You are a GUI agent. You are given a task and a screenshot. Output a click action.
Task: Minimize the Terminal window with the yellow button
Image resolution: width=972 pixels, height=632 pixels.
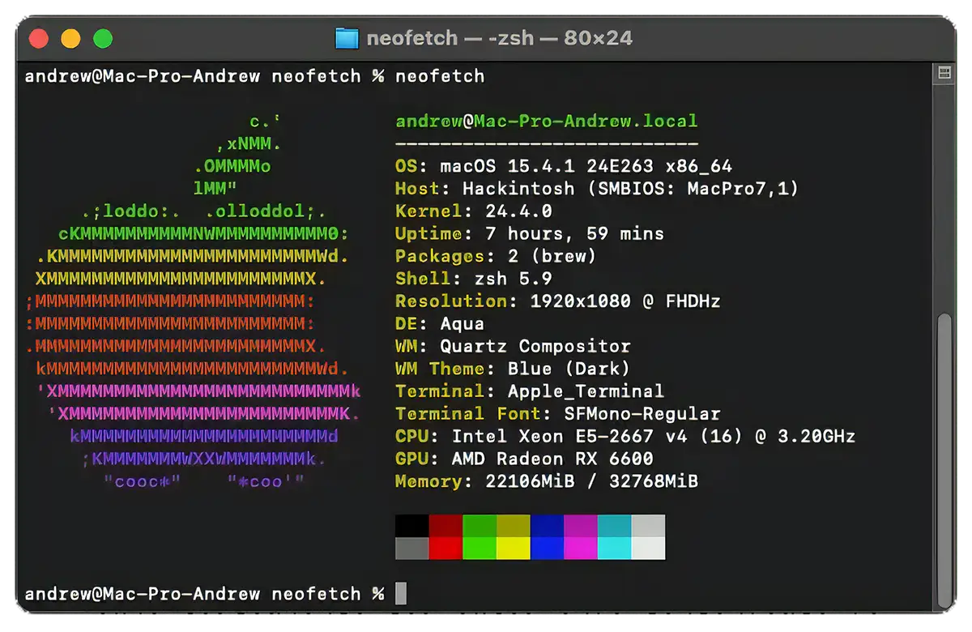coord(70,38)
